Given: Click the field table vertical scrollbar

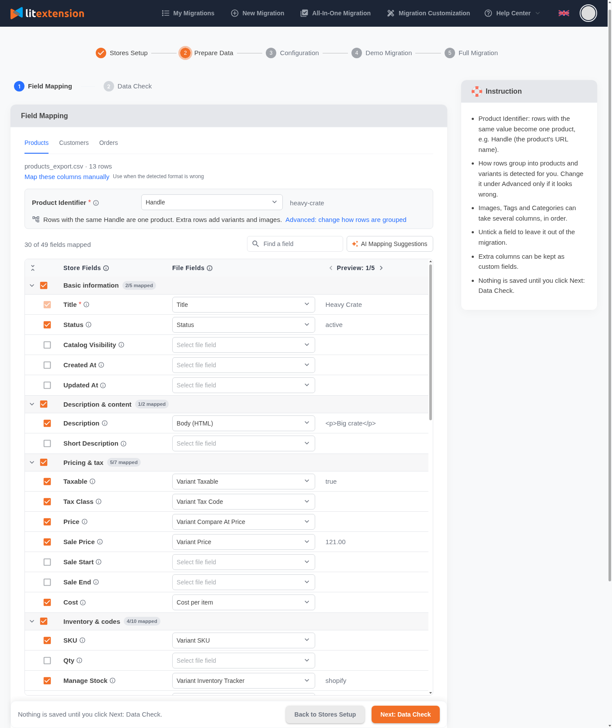Looking at the screenshot, I should (x=431, y=341).
